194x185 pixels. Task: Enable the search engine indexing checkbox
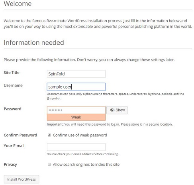[x=49, y=164]
